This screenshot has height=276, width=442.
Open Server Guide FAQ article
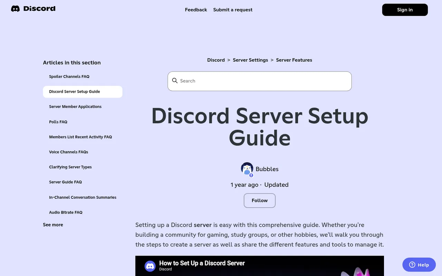[65, 182]
